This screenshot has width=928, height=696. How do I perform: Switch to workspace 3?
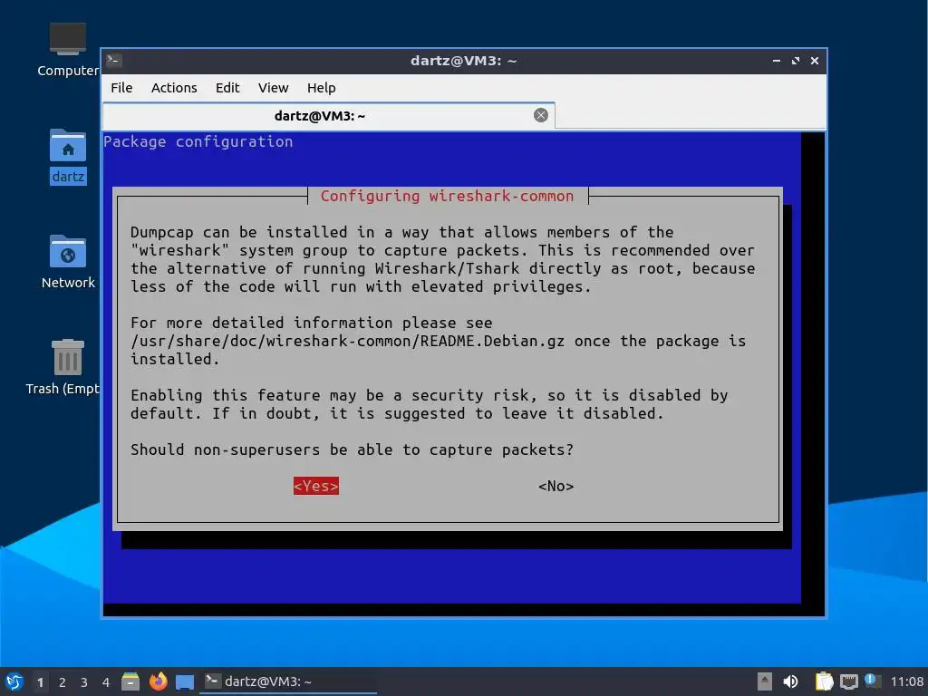84,682
